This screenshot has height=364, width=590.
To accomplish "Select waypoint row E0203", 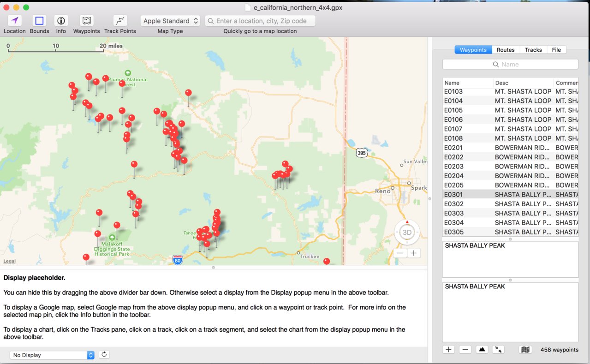I will pyautogui.click(x=510, y=166).
